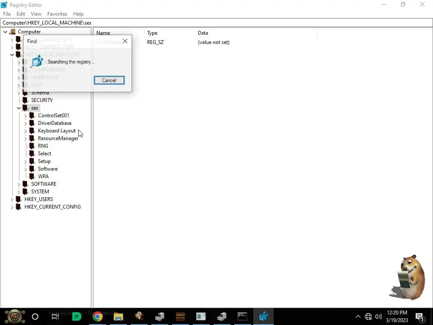Sort values by Name column
The width and height of the screenshot is (433, 325).
(x=119, y=33)
